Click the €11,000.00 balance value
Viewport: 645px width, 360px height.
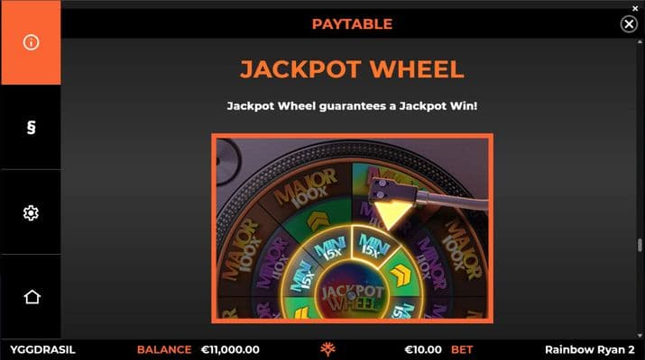point(230,350)
